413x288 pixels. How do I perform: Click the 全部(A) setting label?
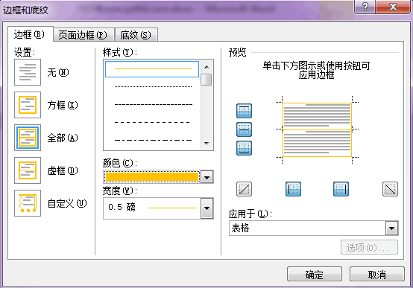(x=63, y=138)
